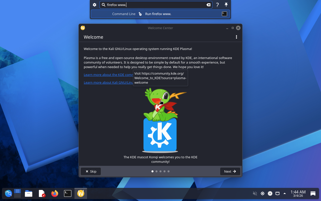Click the muted volume tray icon
This screenshot has width=321, height=201.
[255, 193]
